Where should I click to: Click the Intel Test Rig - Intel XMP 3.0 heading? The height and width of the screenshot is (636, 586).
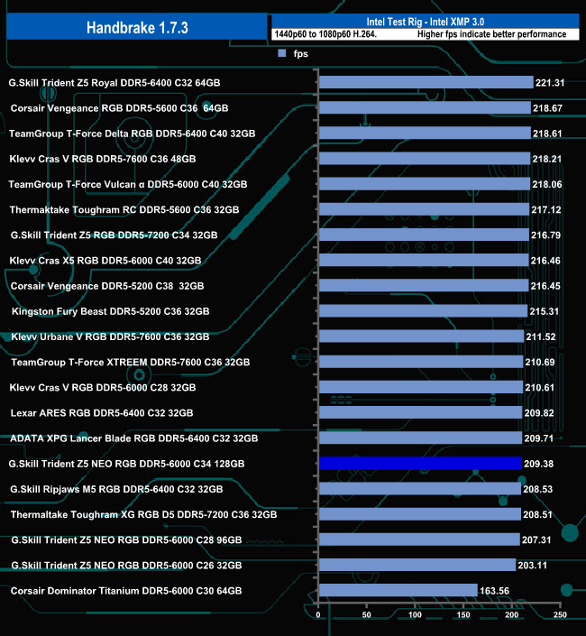point(426,22)
